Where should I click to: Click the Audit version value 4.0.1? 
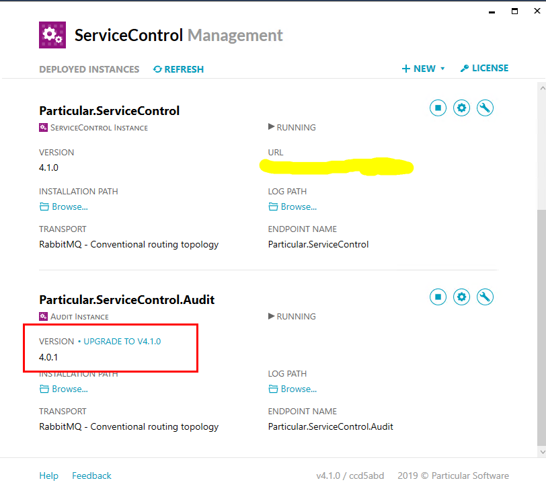48,357
